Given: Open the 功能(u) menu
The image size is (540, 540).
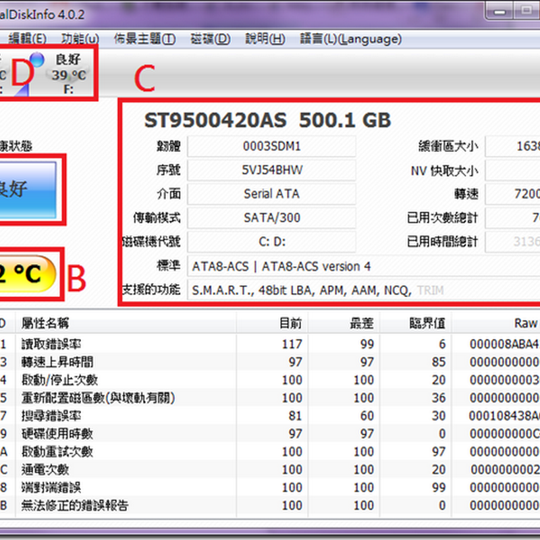Looking at the screenshot, I should coord(80,39).
